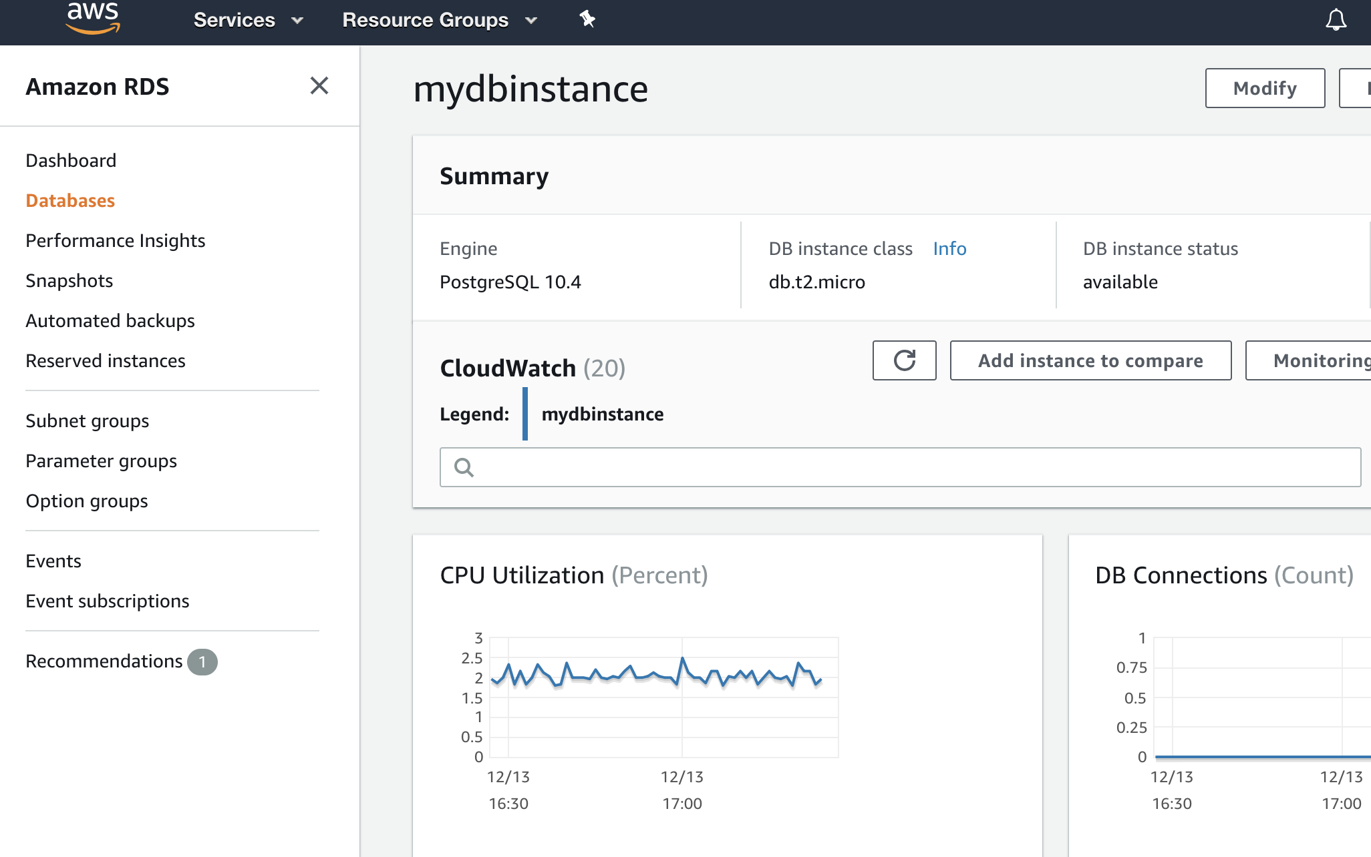Focus the CloudWatch metrics search field
The image size is (1371, 857).
(x=900, y=467)
